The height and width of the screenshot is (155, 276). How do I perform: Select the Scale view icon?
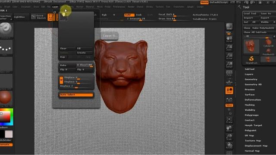coord(229,137)
